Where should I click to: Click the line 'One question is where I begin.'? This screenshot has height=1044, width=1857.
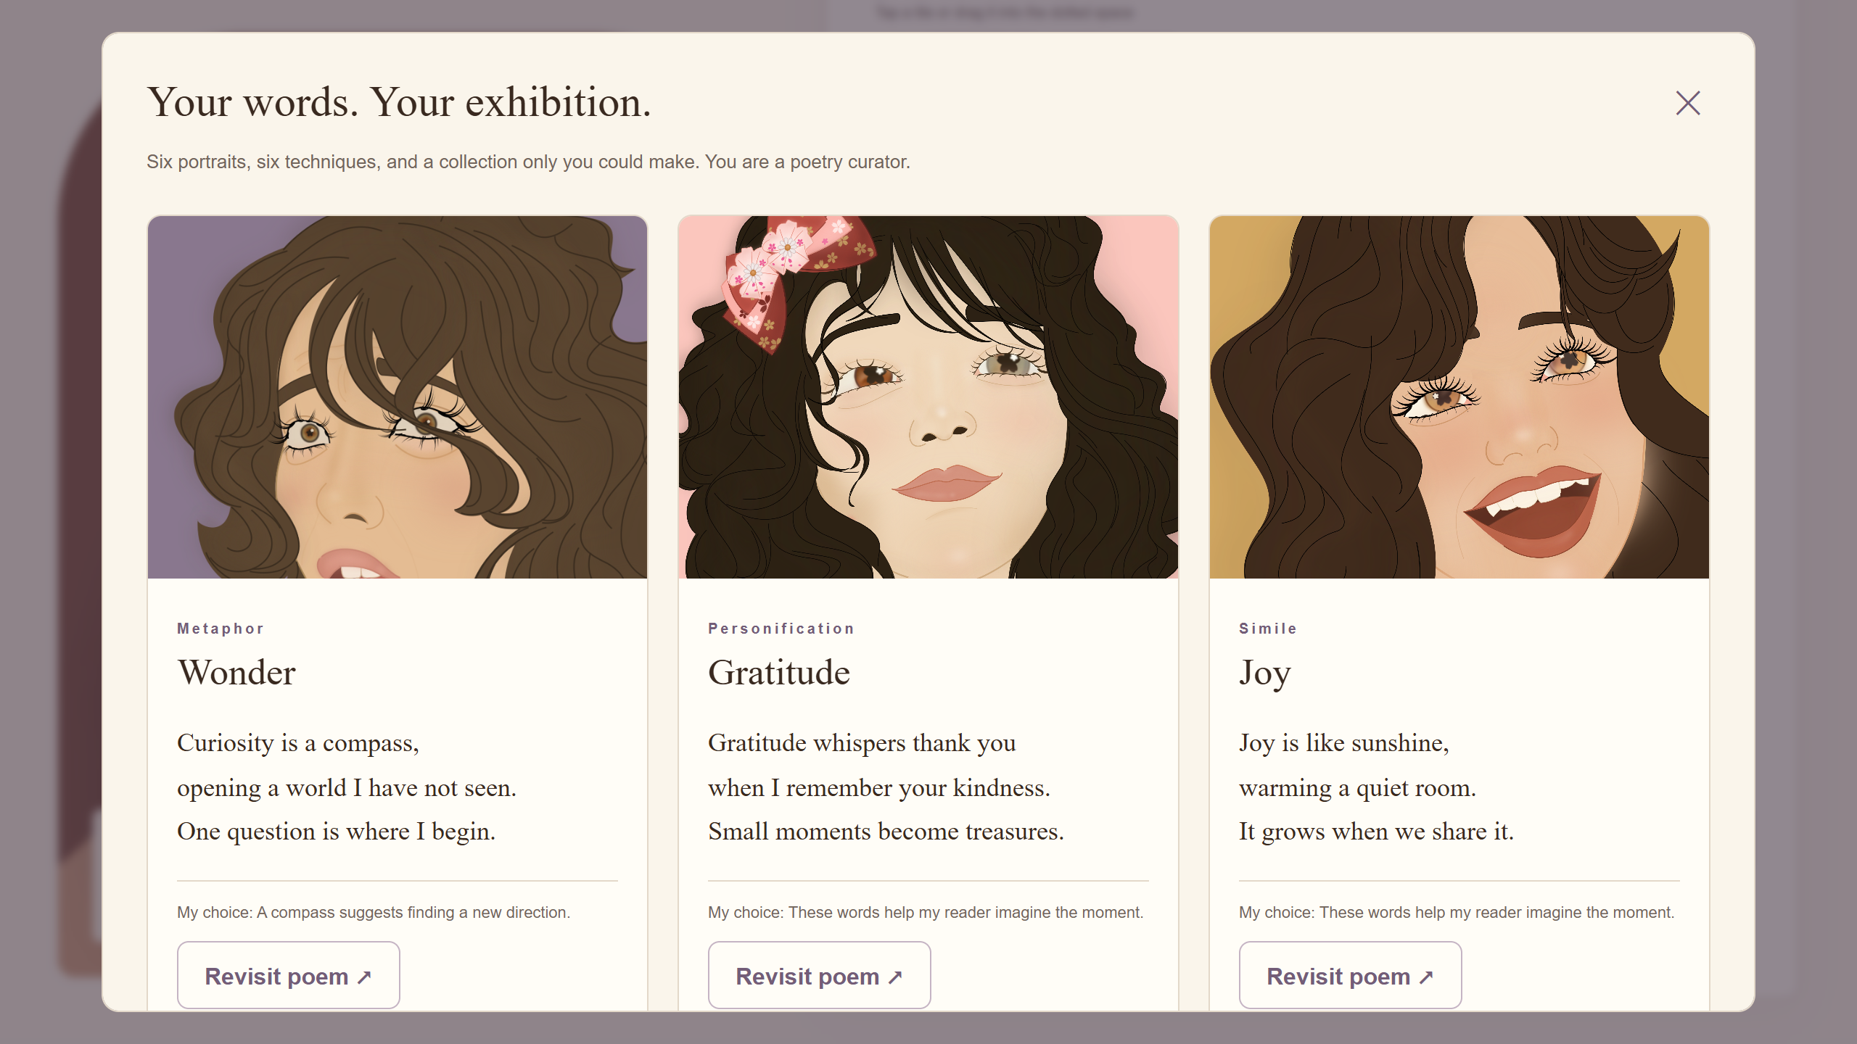tap(337, 832)
